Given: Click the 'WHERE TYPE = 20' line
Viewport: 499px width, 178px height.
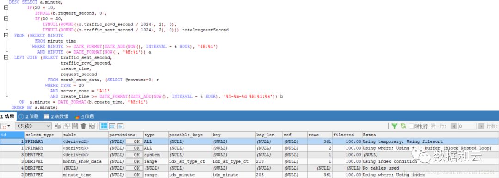Looking at the screenshot, I should coord(64,86).
